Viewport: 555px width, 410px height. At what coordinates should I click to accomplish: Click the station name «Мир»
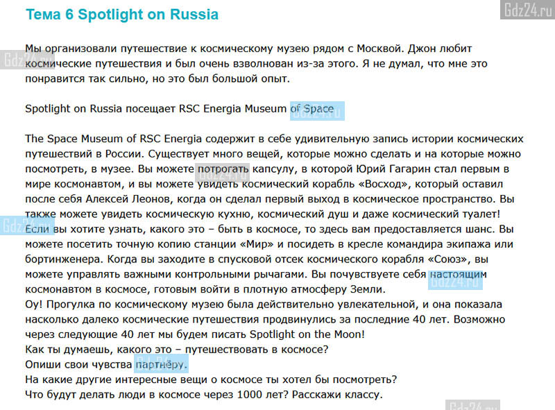[x=257, y=244]
